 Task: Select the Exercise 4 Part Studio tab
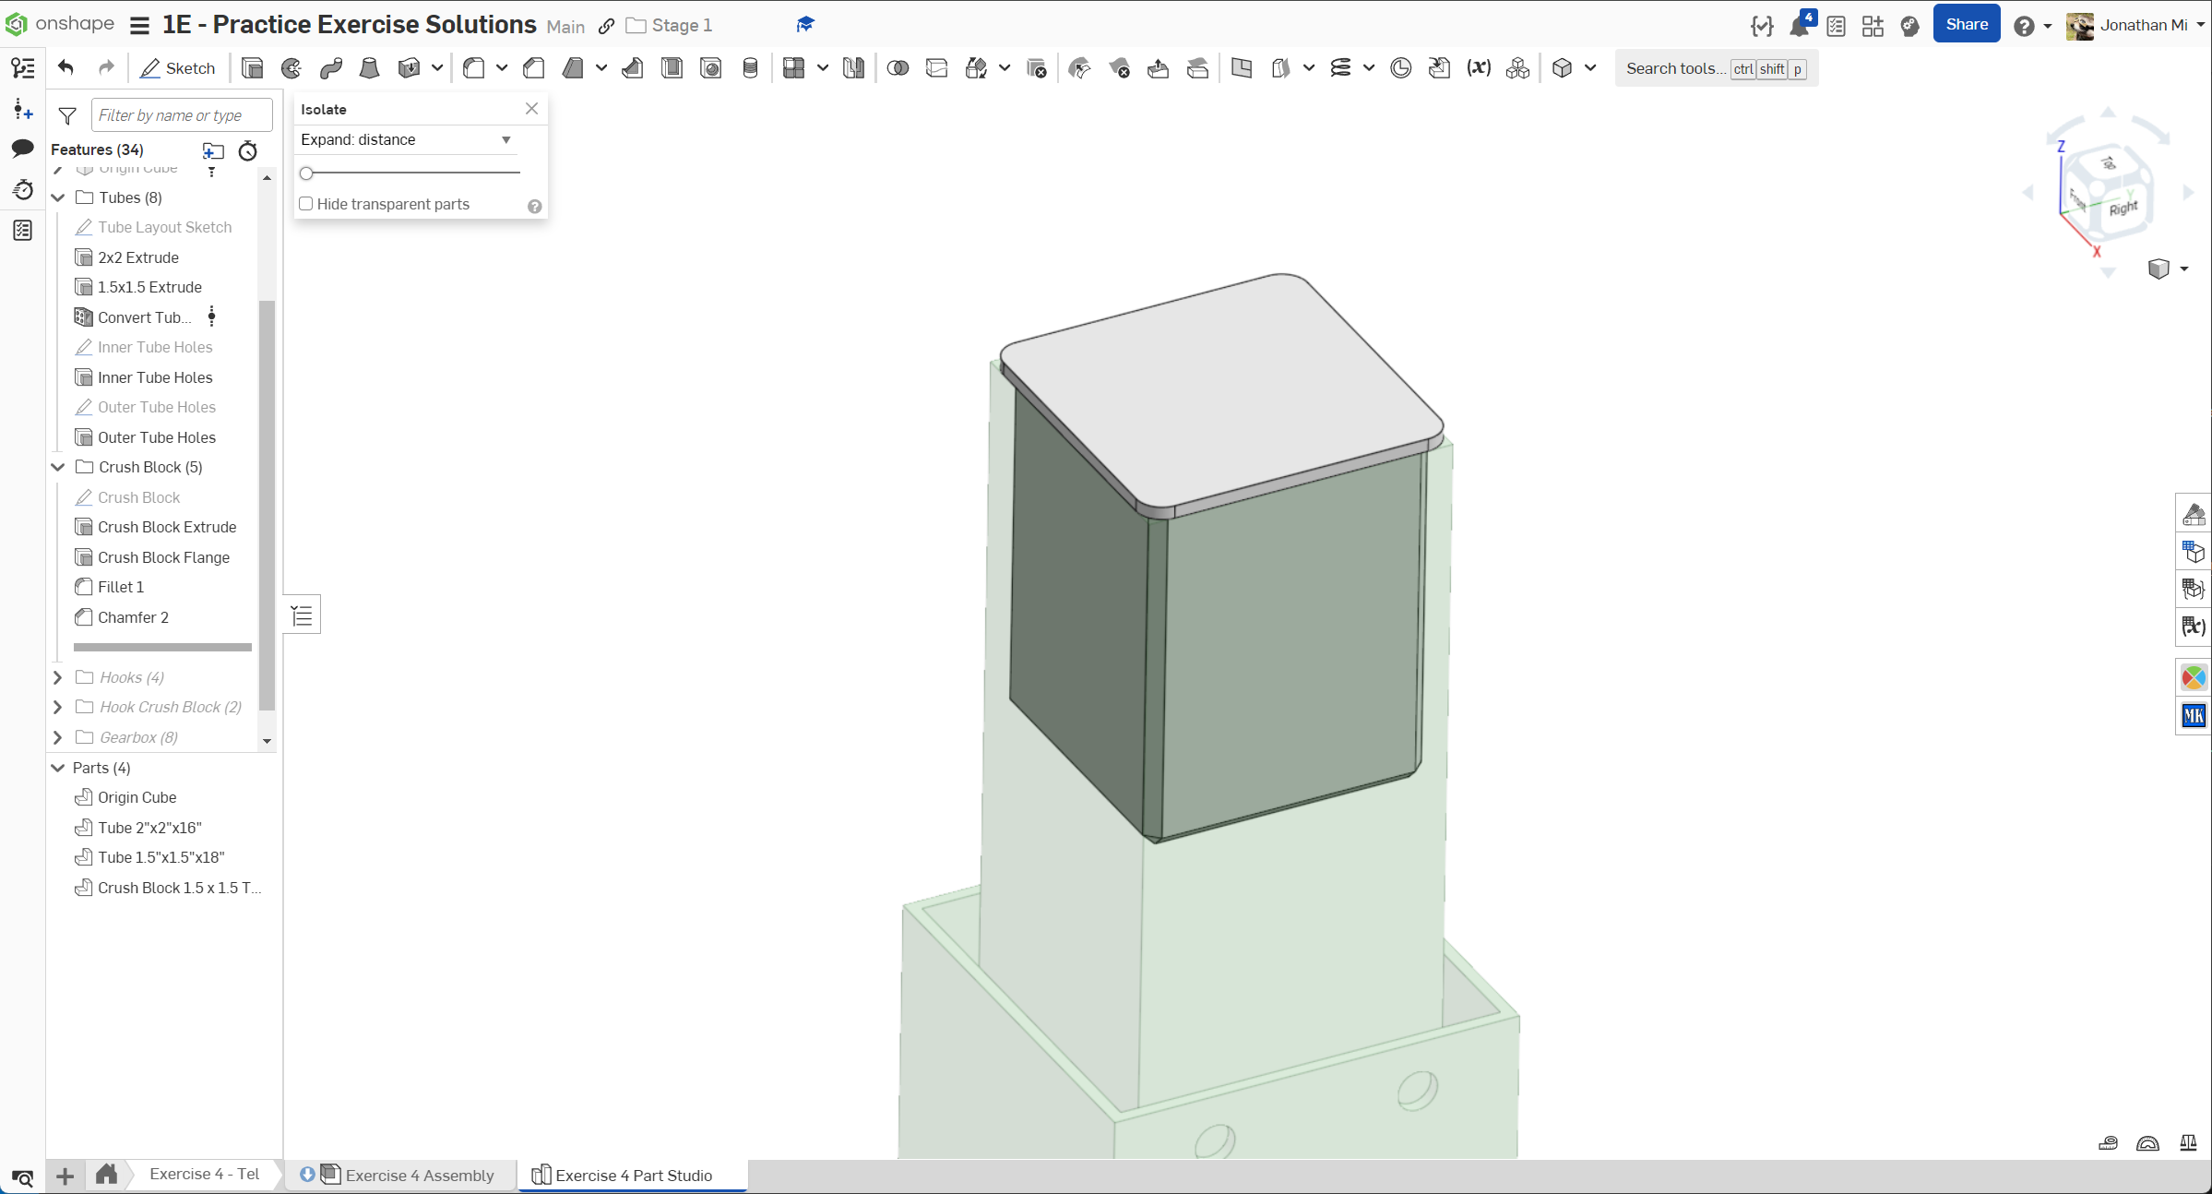(633, 1175)
